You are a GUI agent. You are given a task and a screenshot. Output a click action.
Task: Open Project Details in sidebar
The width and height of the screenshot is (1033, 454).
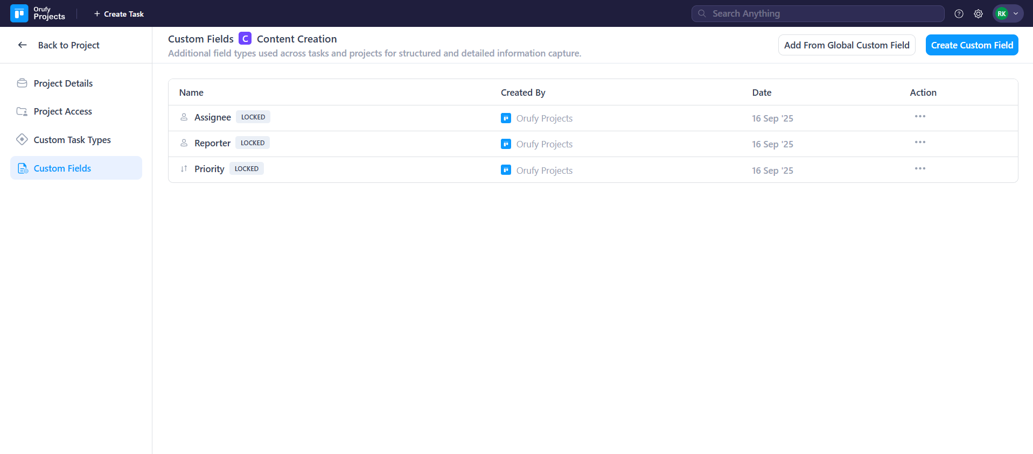click(x=63, y=83)
